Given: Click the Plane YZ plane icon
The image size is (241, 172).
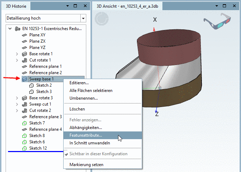Looking at the screenshot, I should (24, 48).
